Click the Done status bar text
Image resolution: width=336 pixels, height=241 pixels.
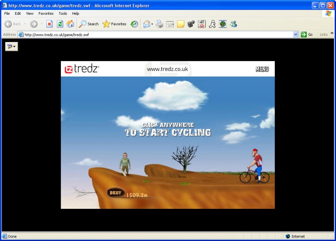pos(12,236)
